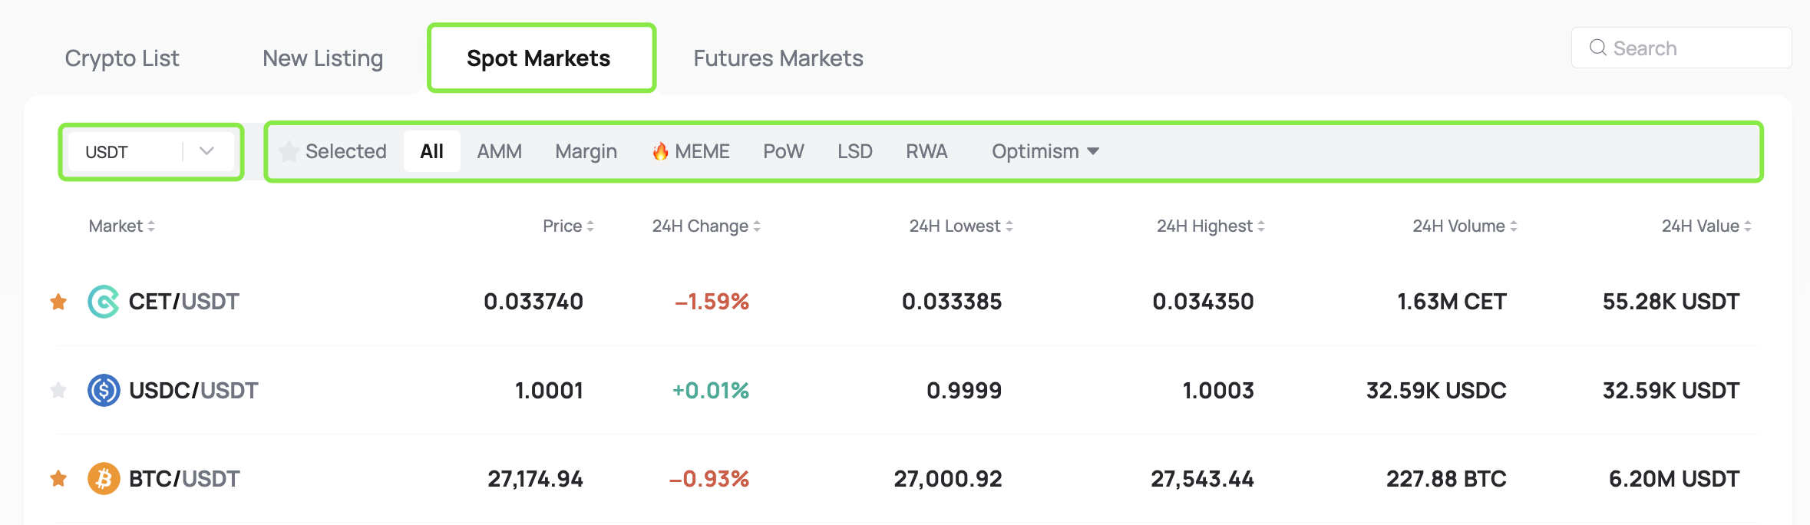Click the 24H Volume sort icon

(x=1513, y=226)
